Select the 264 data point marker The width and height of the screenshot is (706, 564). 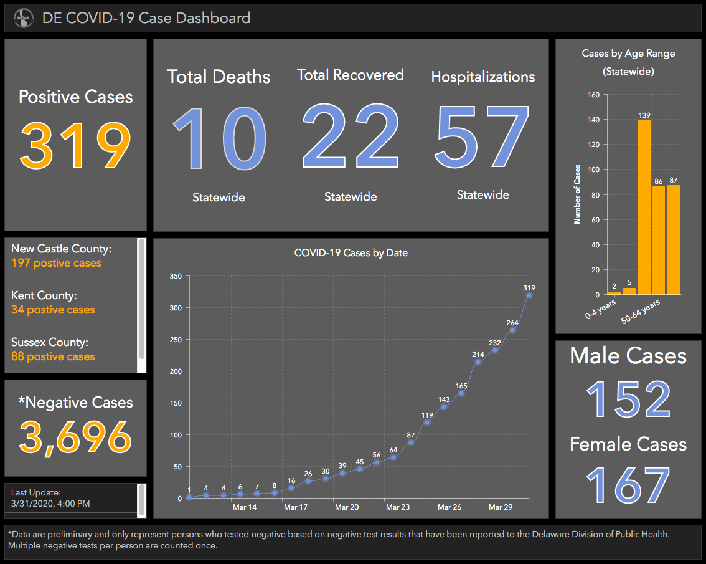(512, 330)
